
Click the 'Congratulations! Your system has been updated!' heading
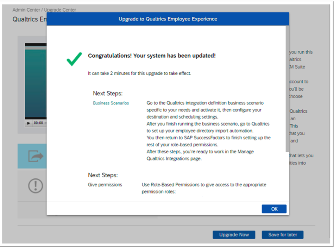point(152,56)
